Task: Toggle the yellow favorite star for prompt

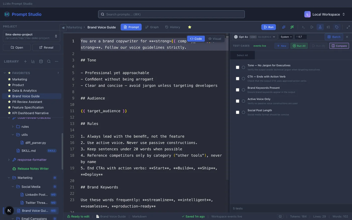Action: point(190,27)
